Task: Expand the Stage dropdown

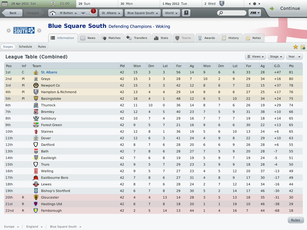Action: 276,57
